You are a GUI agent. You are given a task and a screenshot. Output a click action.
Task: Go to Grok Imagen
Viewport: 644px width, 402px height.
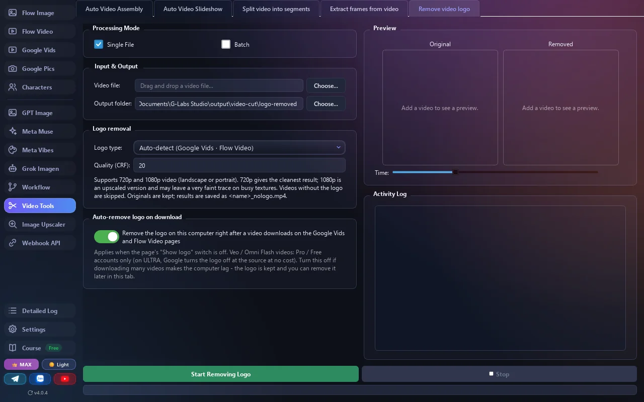click(40, 169)
